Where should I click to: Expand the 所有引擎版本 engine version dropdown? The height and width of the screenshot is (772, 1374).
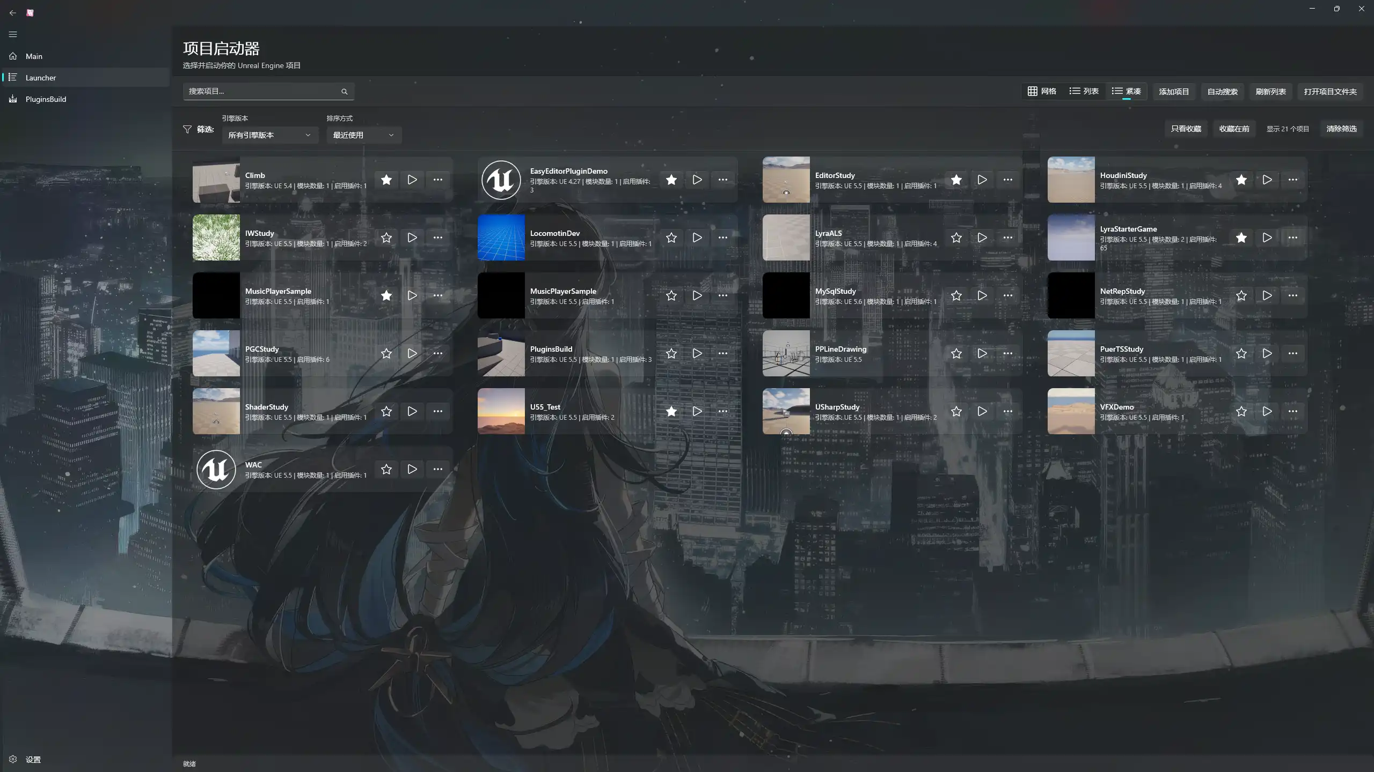click(269, 135)
